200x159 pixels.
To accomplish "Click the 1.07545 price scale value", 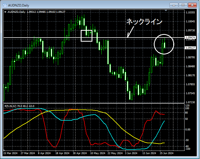I will 190,93.
